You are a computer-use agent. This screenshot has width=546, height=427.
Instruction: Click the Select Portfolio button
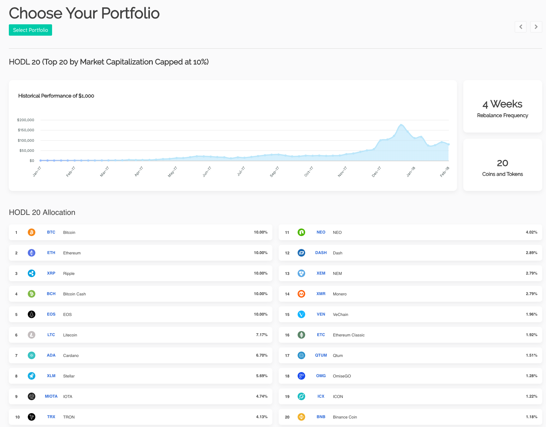[30, 30]
